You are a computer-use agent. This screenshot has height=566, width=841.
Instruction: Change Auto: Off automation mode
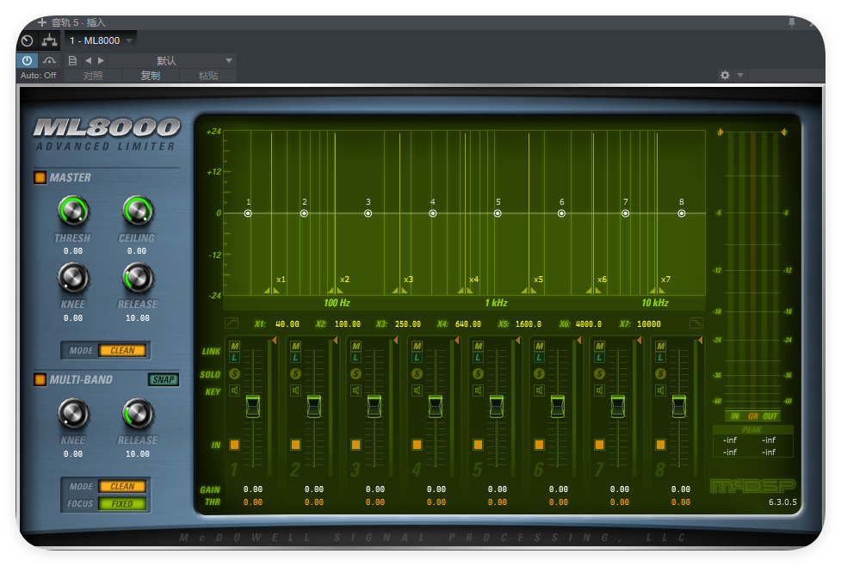38,76
